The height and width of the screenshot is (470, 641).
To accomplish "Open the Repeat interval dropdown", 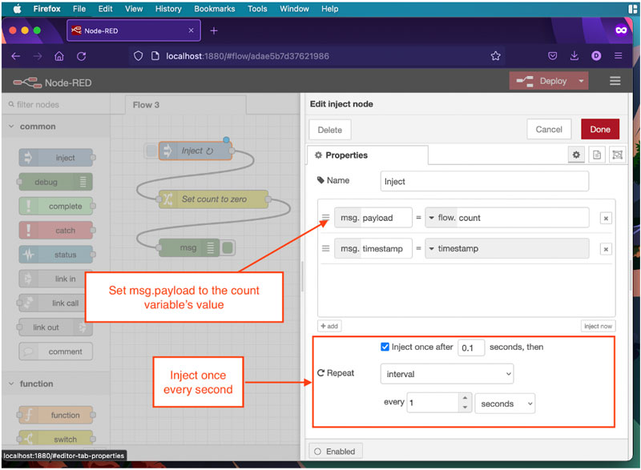I will click(447, 373).
